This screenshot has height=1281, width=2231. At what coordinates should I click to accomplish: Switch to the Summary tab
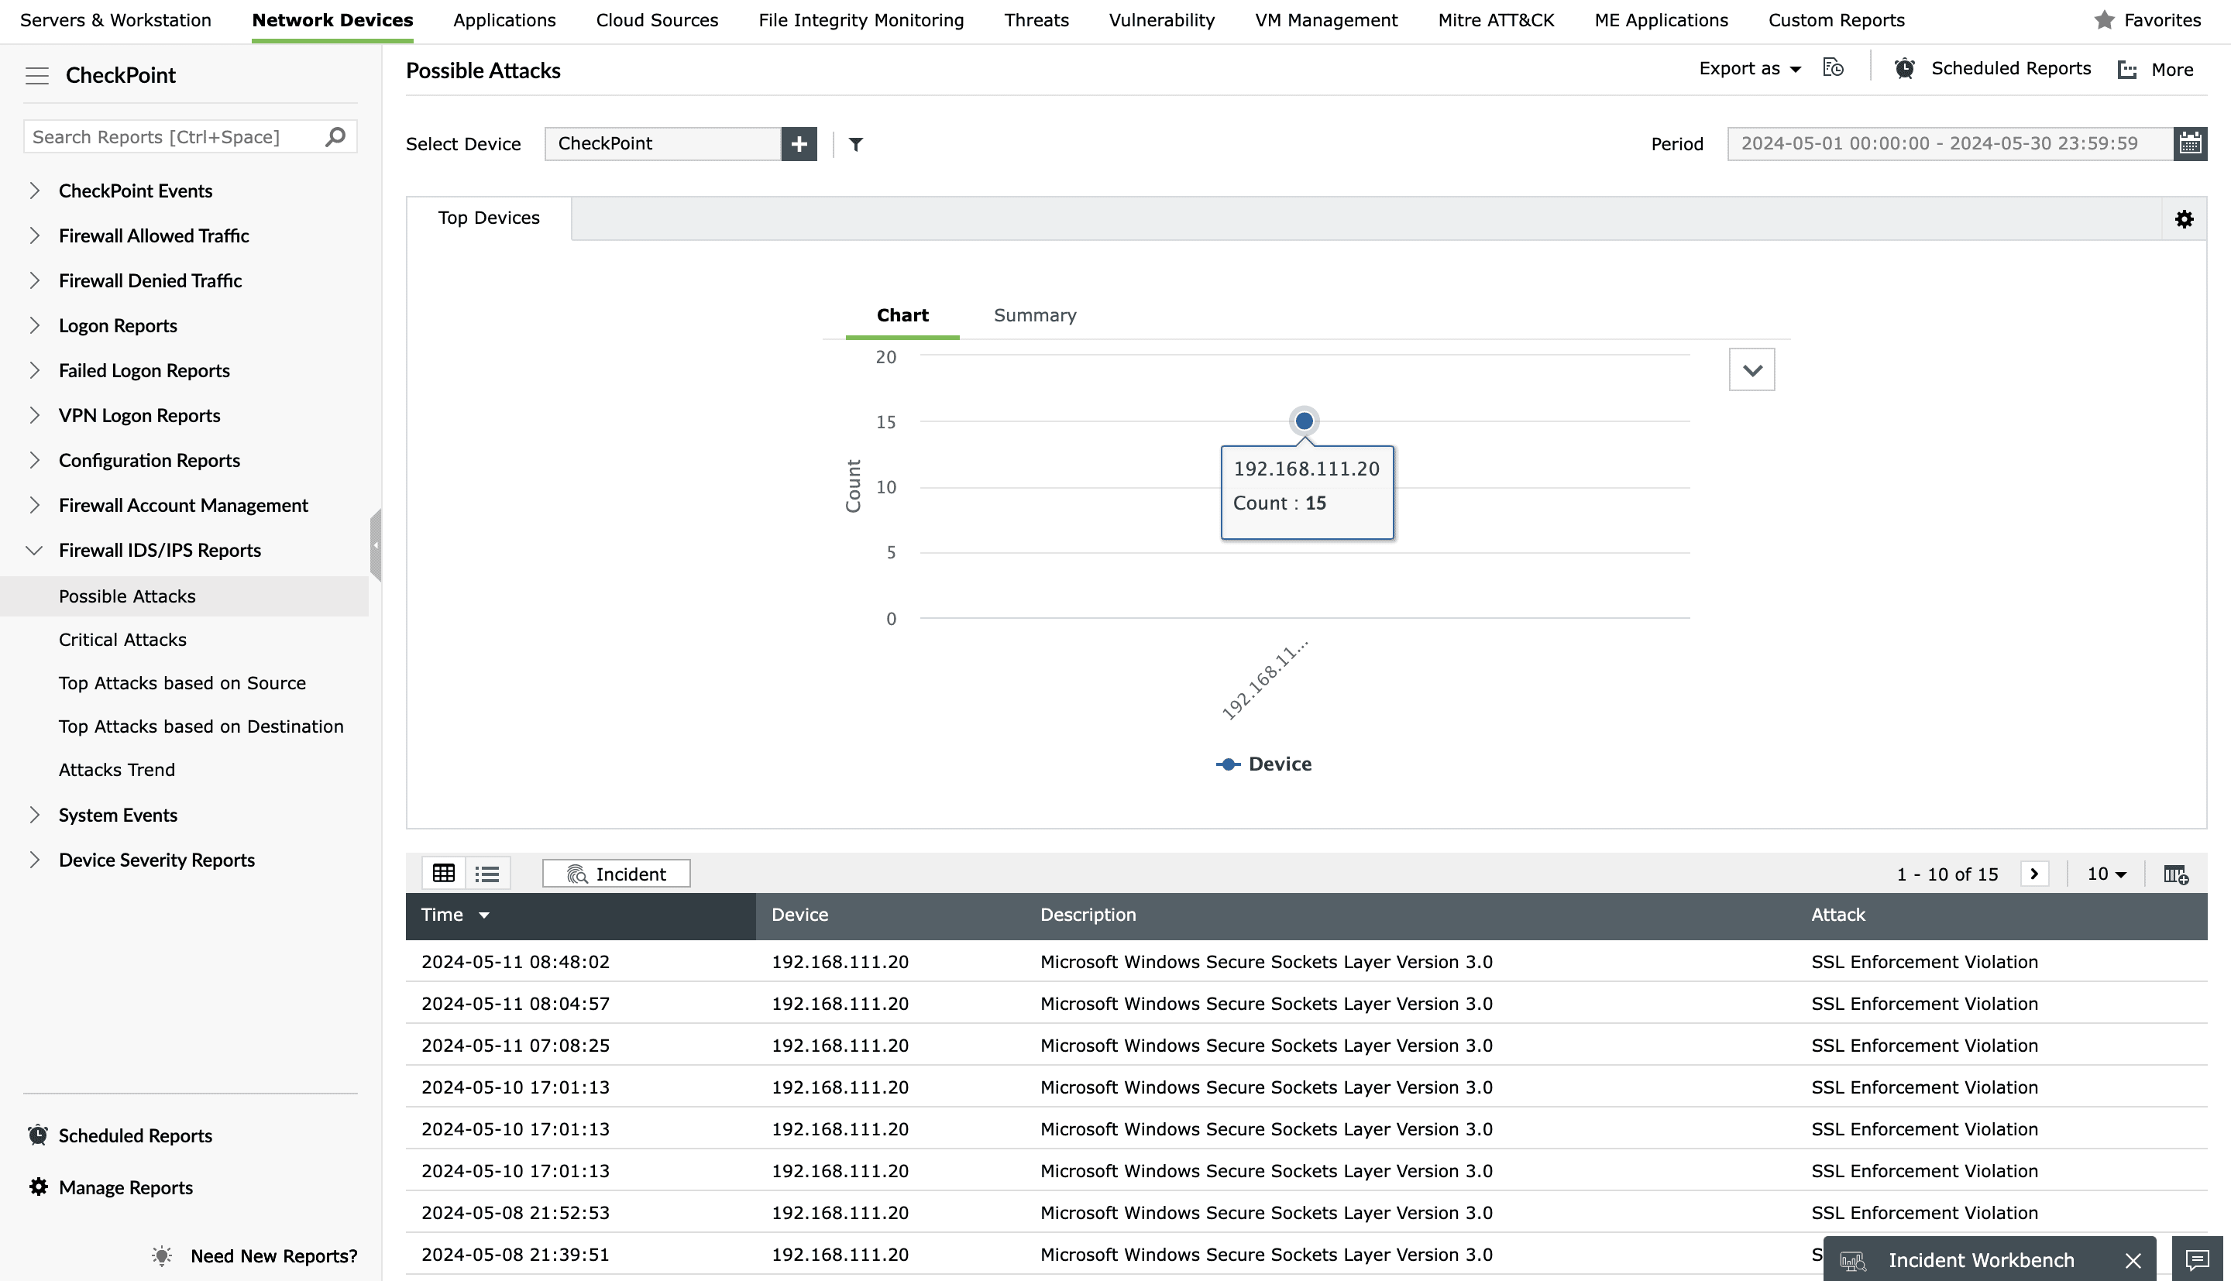click(1035, 315)
